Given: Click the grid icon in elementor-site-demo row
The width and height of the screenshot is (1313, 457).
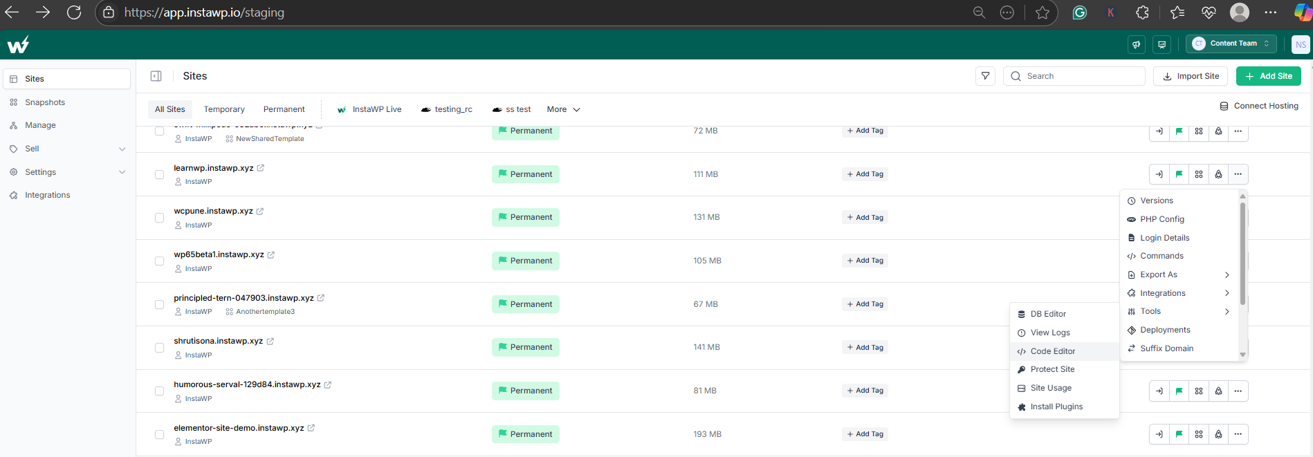Looking at the screenshot, I should click(1199, 434).
